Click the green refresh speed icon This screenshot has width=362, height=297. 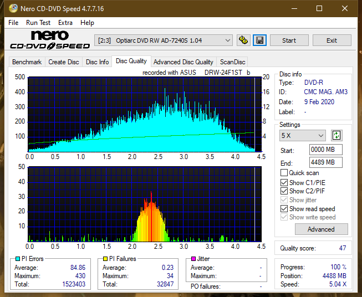pyautogui.click(x=336, y=135)
